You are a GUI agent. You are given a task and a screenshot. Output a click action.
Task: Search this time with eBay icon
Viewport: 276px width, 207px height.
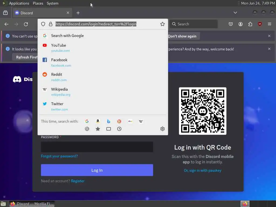[x=130, y=121]
